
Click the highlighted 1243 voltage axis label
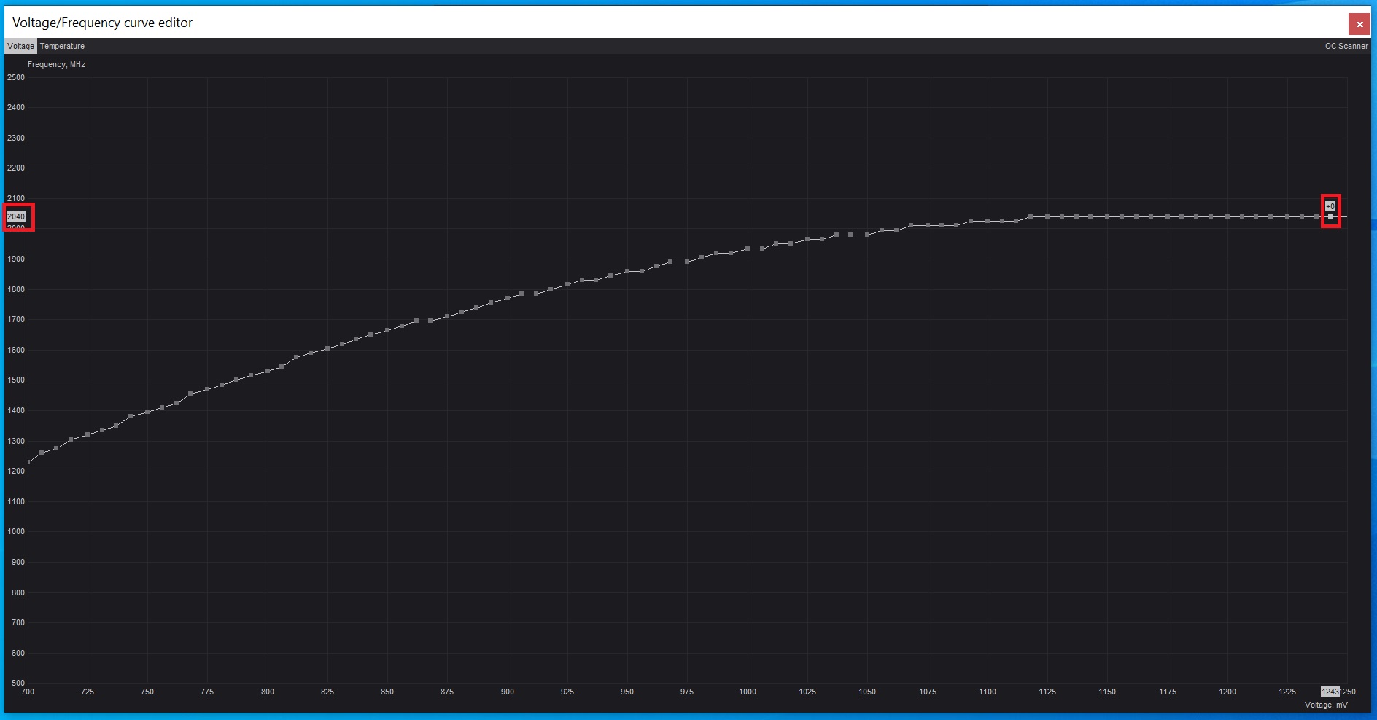pos(1330,692)
